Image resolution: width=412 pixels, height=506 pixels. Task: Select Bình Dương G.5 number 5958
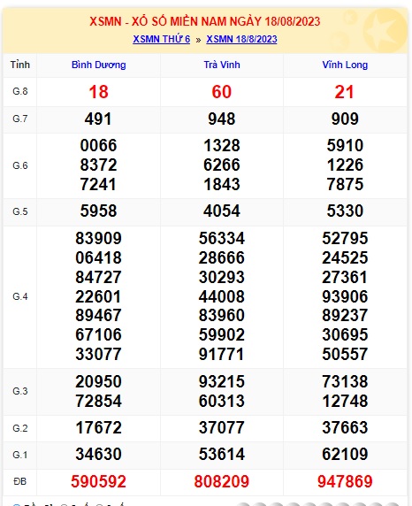click(x=98, y=211)
